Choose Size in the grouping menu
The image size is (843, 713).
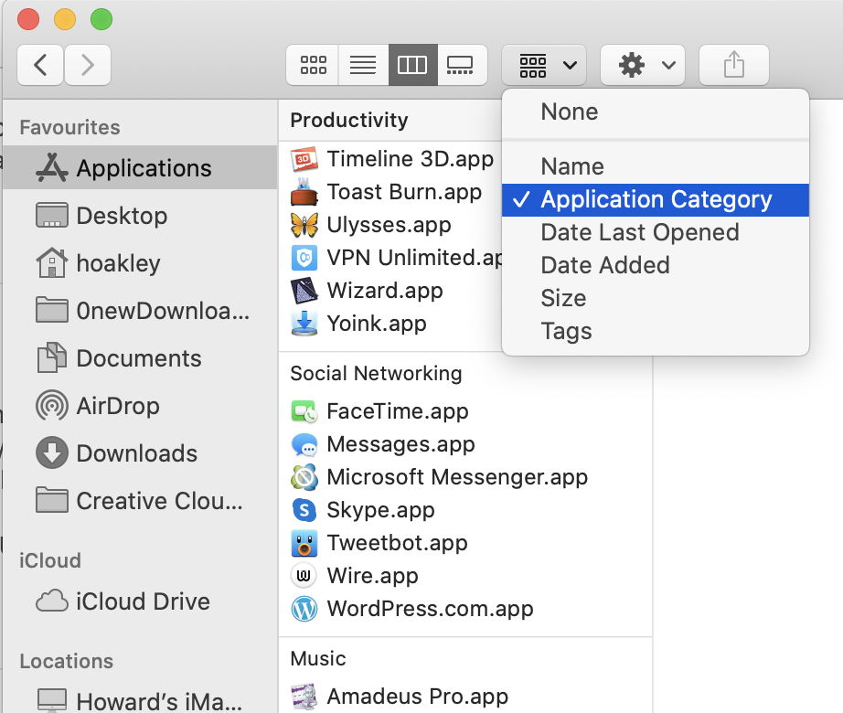563,298
